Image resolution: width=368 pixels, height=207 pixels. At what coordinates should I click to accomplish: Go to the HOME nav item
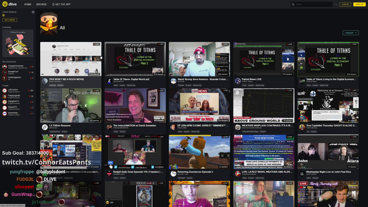28,4
